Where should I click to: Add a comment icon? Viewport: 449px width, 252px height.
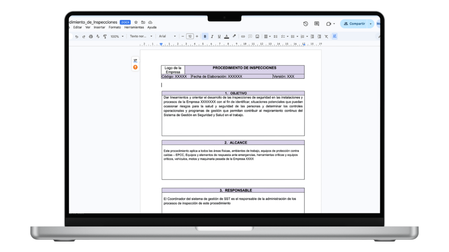[x=250, y=36]
